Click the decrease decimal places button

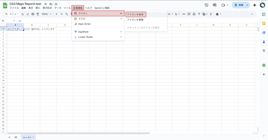point(67,14)
